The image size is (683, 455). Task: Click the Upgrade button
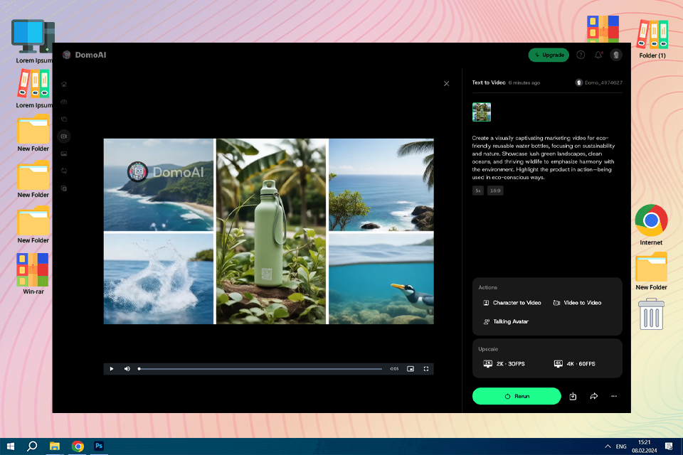pos(549,55)
